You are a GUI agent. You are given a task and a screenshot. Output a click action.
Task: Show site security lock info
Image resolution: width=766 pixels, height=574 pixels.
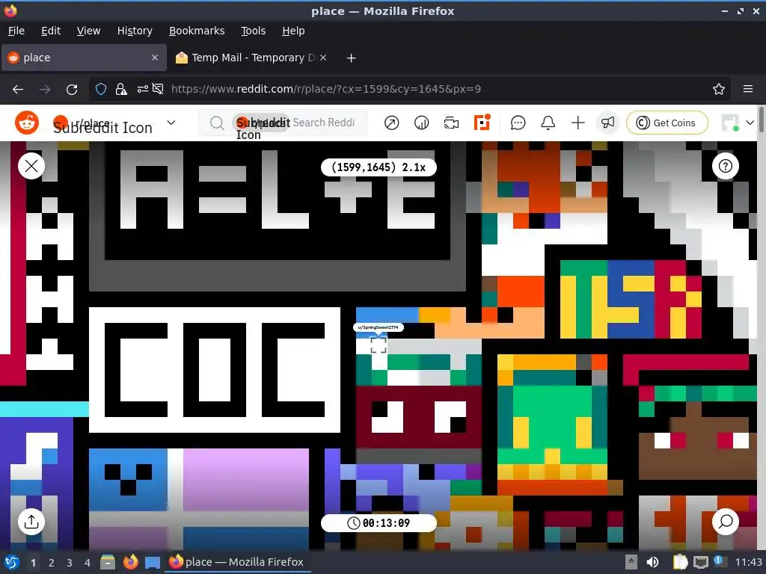[x=120, y=90]
